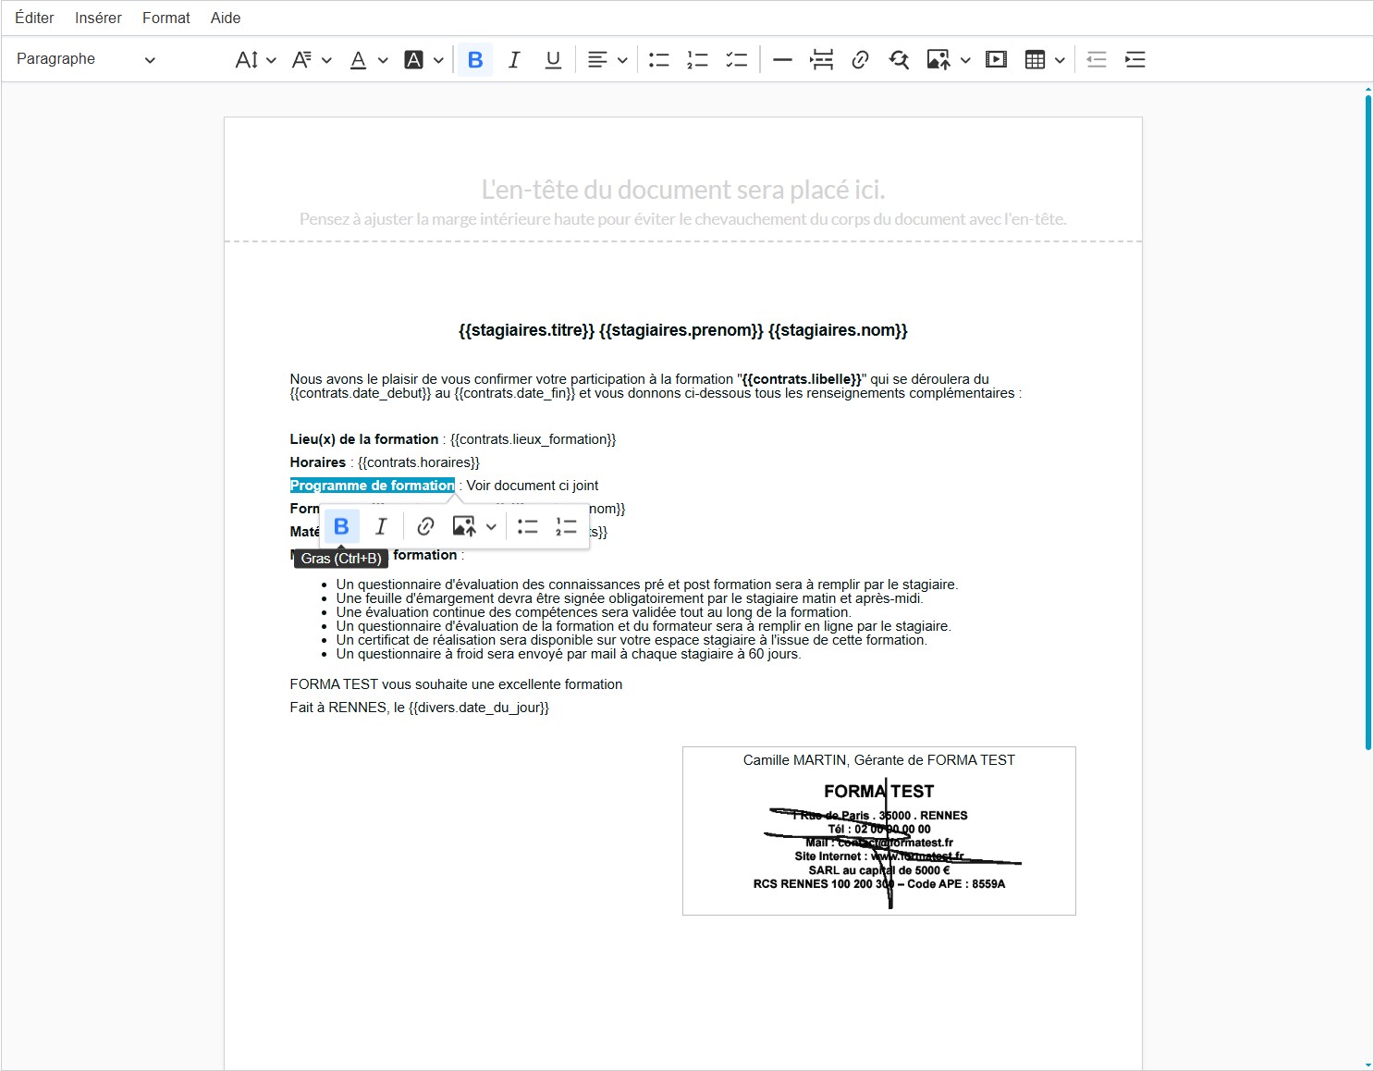
Task: Open the Insérer menu
Action: (98, 18)
